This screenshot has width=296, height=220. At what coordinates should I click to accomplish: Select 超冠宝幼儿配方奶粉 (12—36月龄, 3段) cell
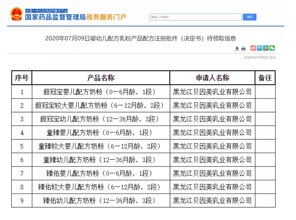click(101, 119)
